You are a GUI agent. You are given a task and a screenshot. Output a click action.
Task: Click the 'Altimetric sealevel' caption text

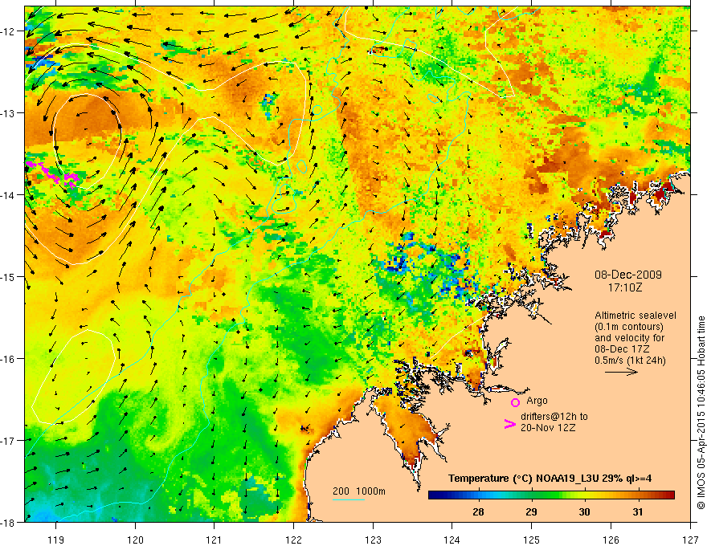[635, 316]
